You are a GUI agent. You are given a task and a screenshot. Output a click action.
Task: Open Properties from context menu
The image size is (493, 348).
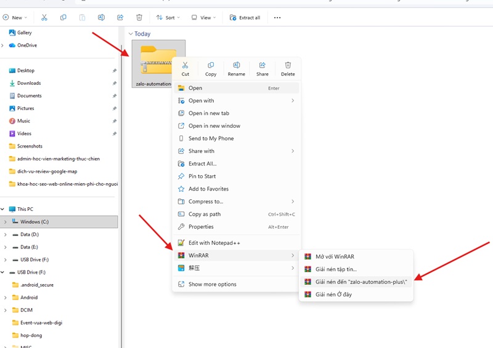coord(237,226)
